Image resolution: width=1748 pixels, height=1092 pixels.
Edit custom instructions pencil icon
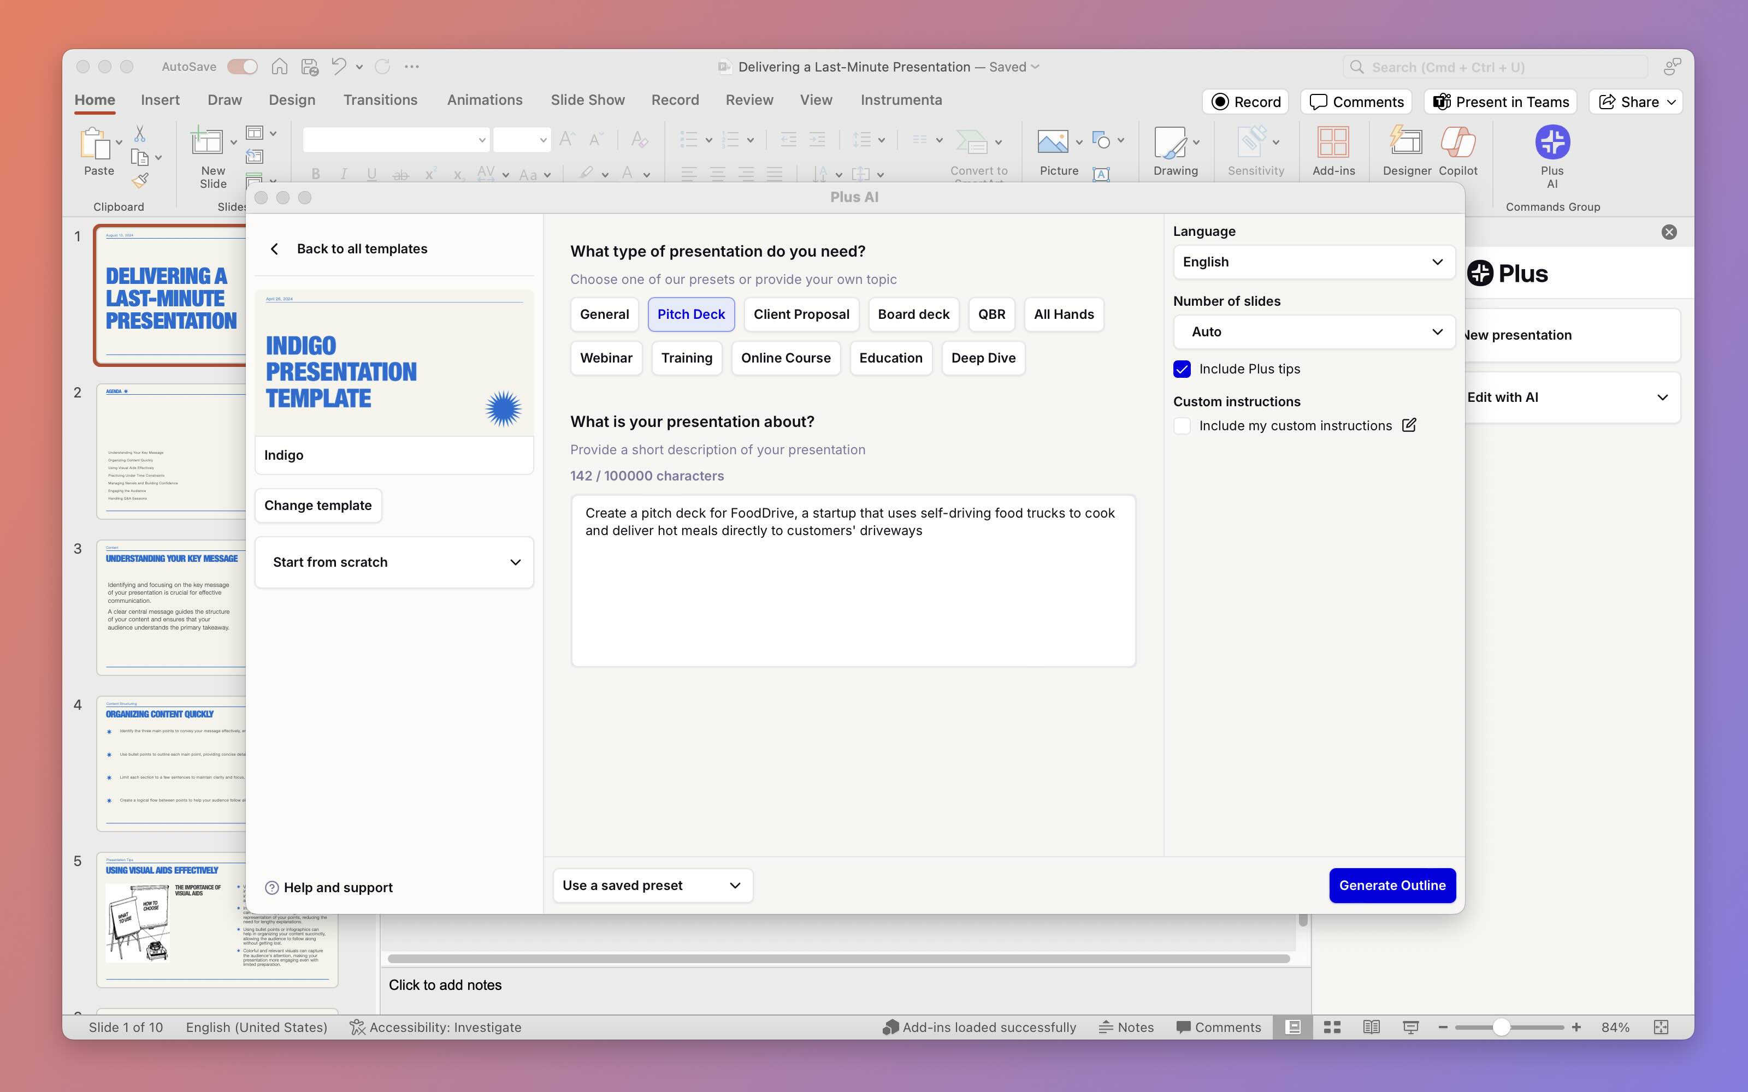(1409, 425)
